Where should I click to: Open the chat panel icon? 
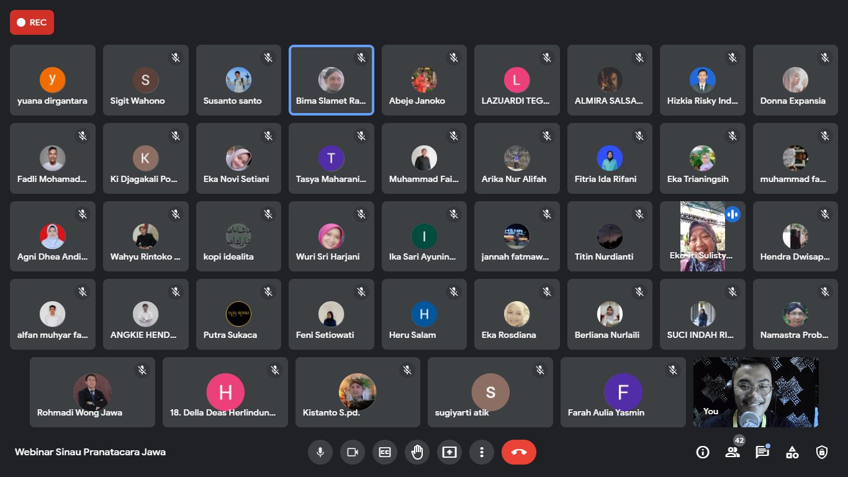762,452
